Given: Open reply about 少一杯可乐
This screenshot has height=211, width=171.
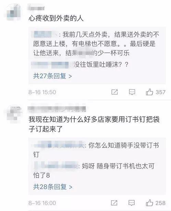Looking at the screenshot, I should pos(96,44).
